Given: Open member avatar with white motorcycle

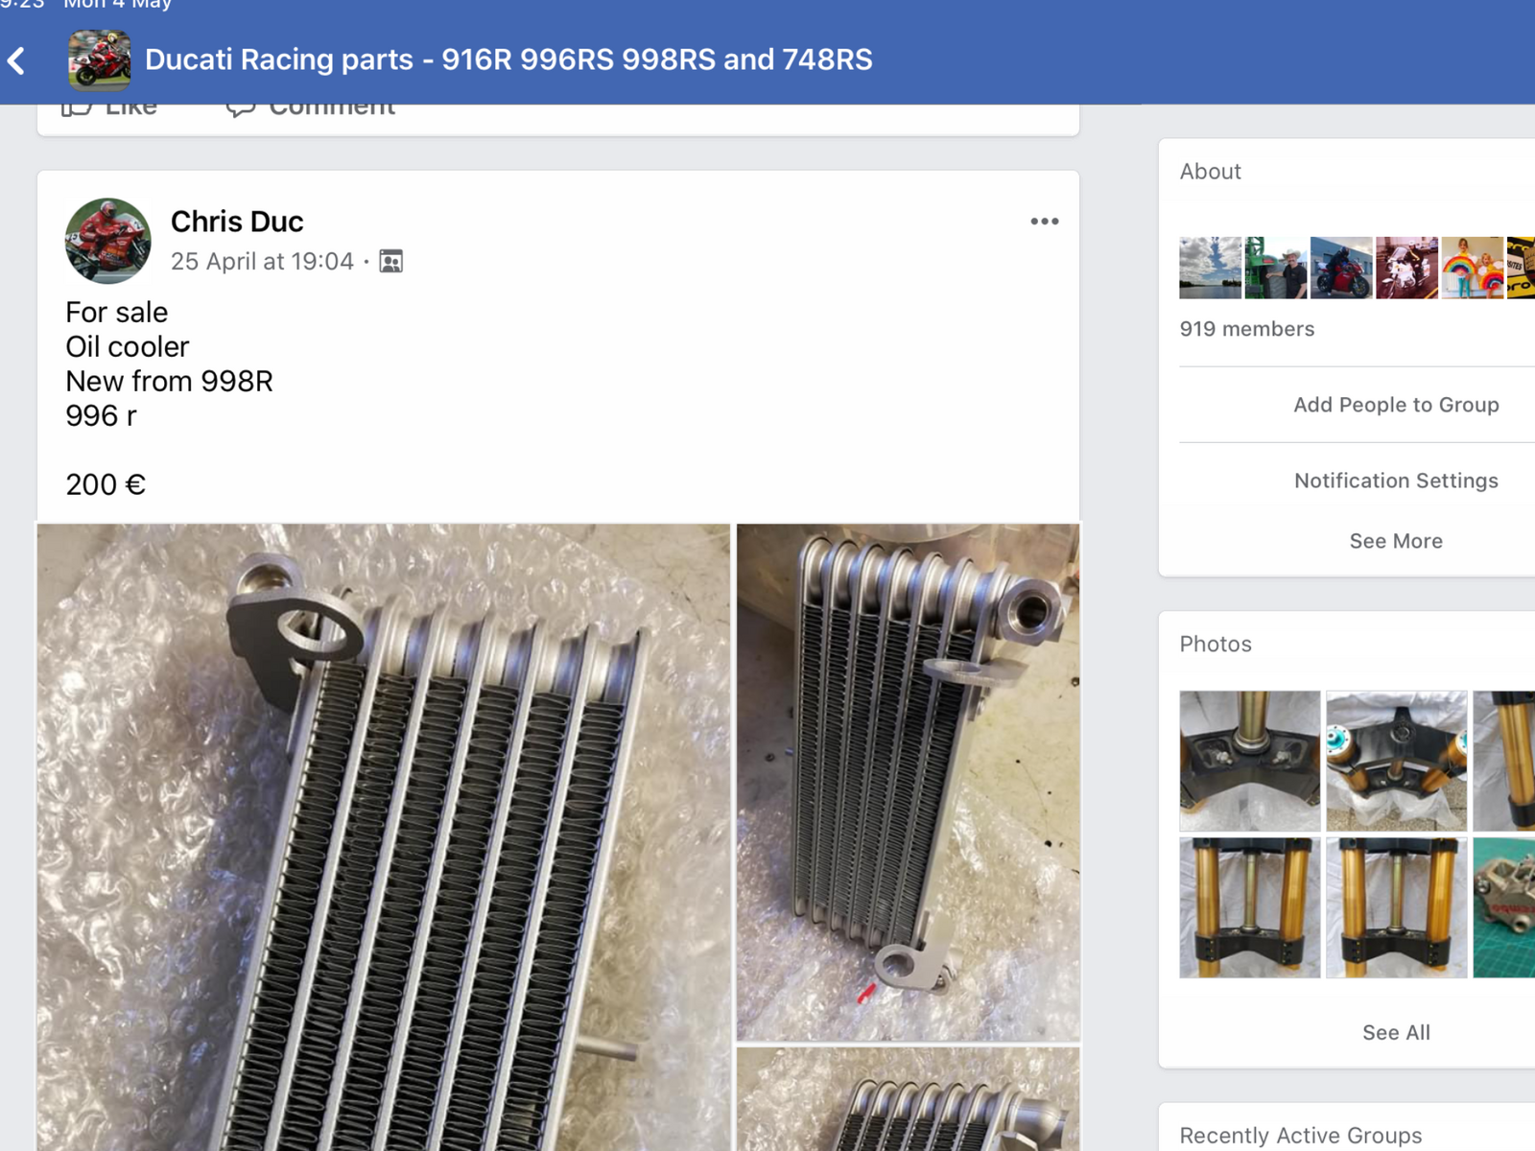Looking at the screenshot, I should click(x=1406, y=268).
